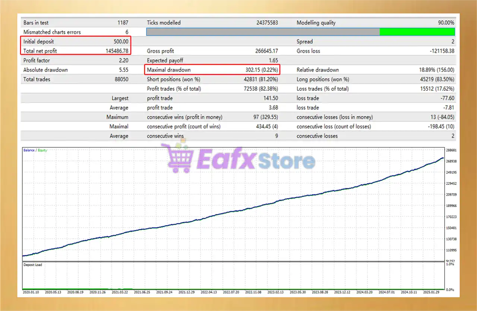The width and height of the screenshot is (477, 311).
Task: Select the total net profit value 145486.78
Action: click(x=117, y=51)
